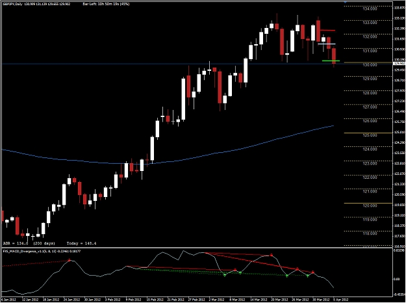Image resolution: width=406 pixels, height=303 pixels.
Task: Click the red divergence marker at 24 Jan MACD peak
Action: [70, 260]
